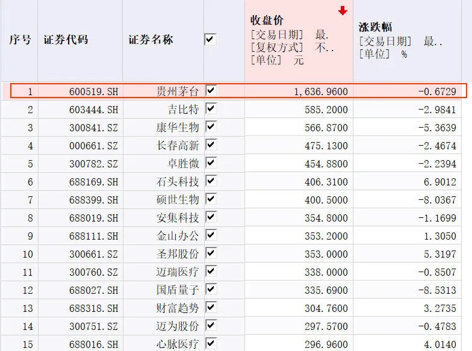
Task: Toggle the checkbox for 圣邦股份
Action: [211, 253]
